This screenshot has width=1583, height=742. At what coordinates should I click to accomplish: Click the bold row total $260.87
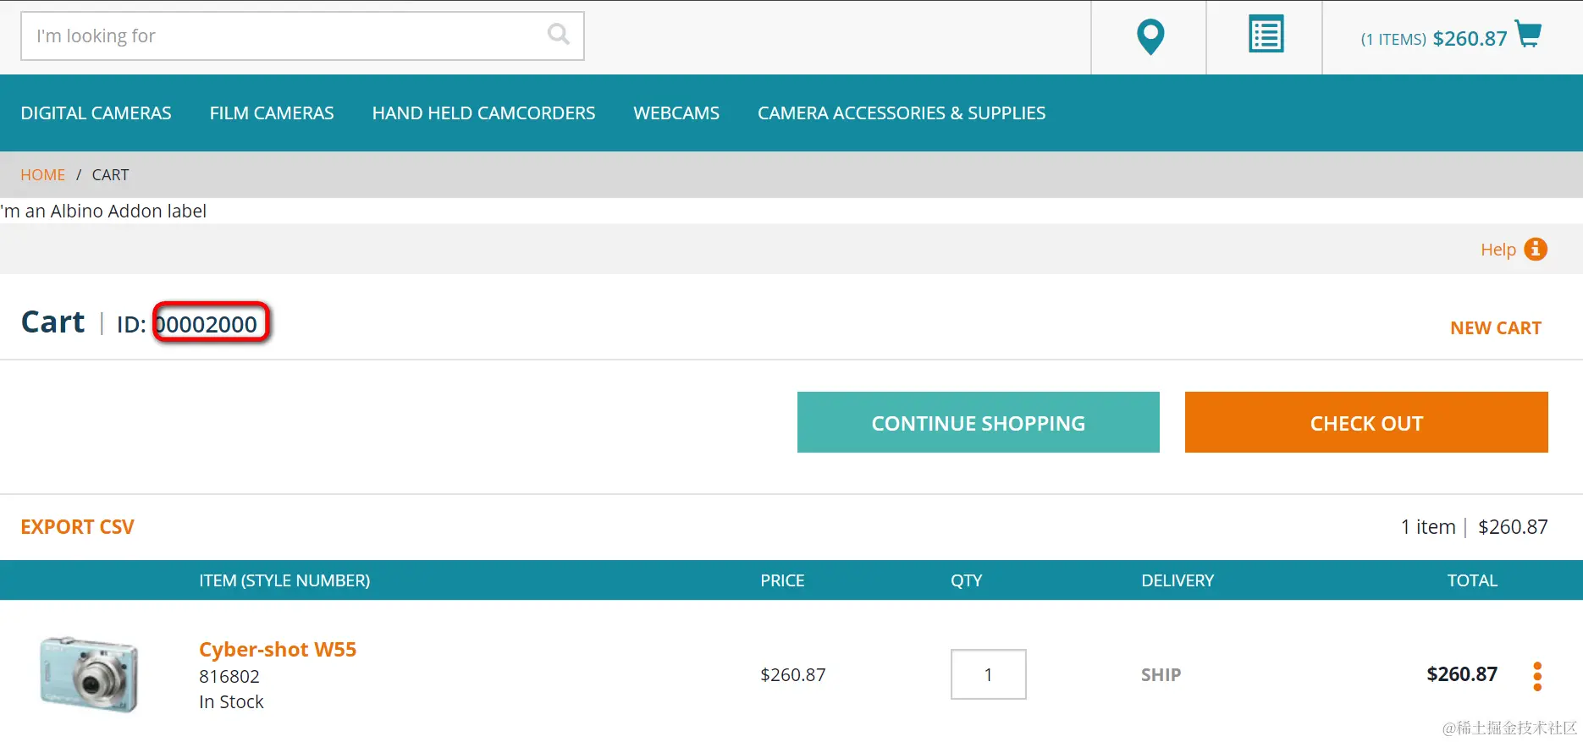point(1462,674)
